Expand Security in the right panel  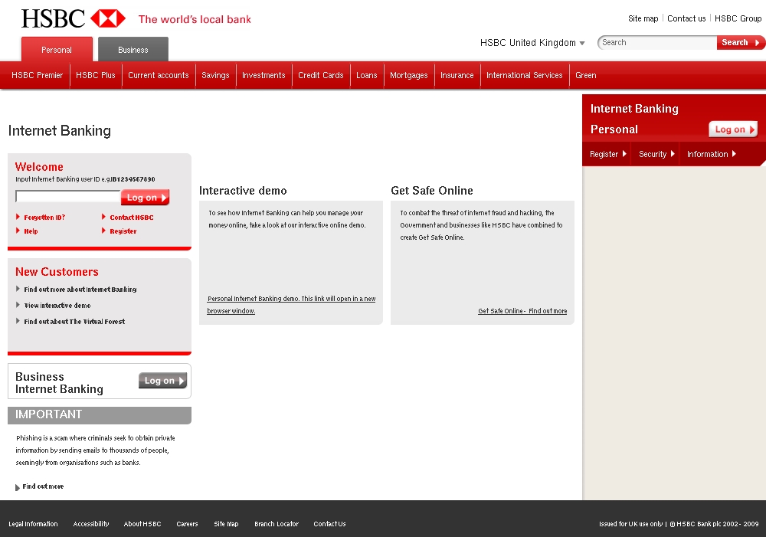(x=656, y=154)
